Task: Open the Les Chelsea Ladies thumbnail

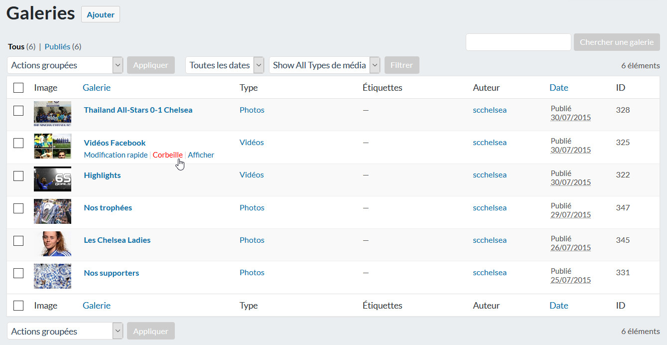Action: (52, 244)
